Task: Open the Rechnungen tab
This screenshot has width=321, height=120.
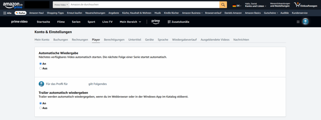Action: [80, 40]
